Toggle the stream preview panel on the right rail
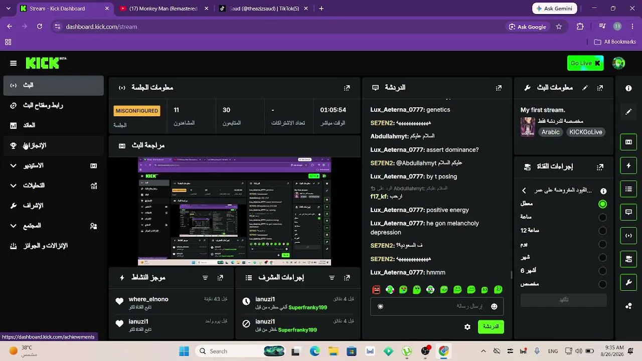The width and height of the screenshot is (642, 361). [628, 142]
